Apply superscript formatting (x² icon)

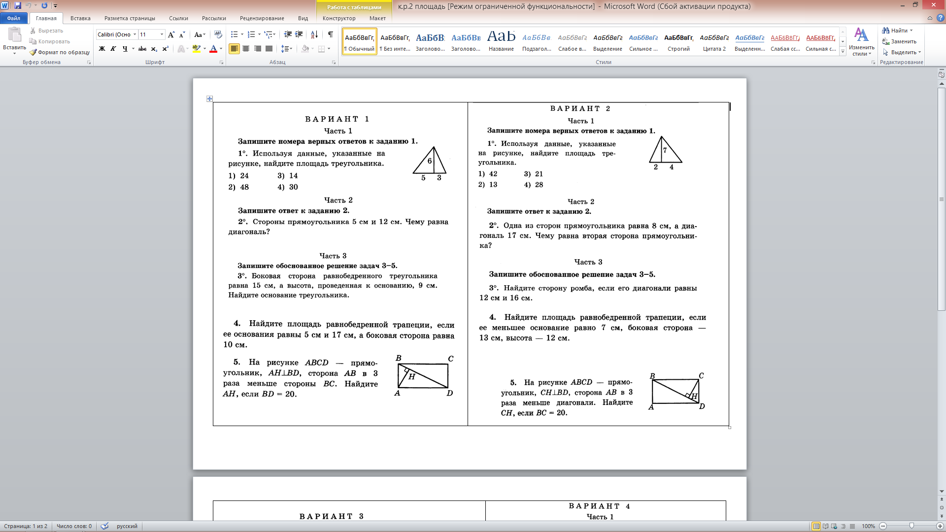(165, 49)
